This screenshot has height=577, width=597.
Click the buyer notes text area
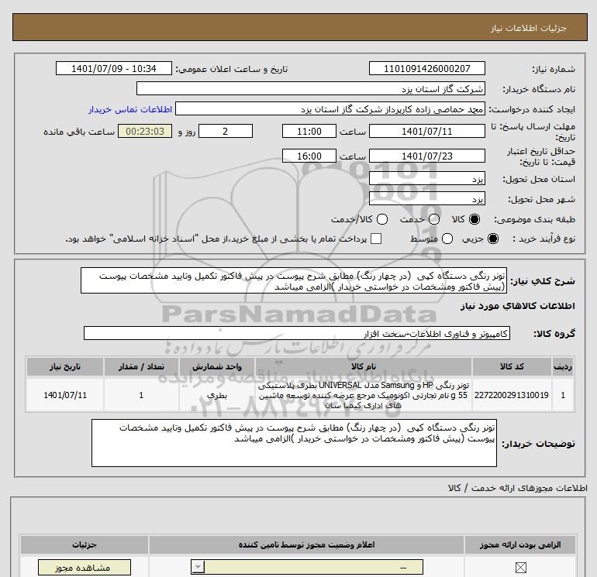[294, 443]
